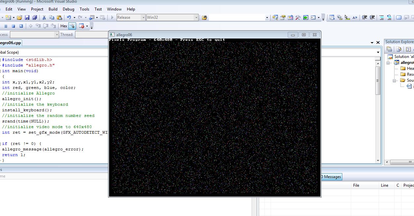414x216 pixels.
Task: Click the Properties icon in Solution Explorer
Action: 389,49
